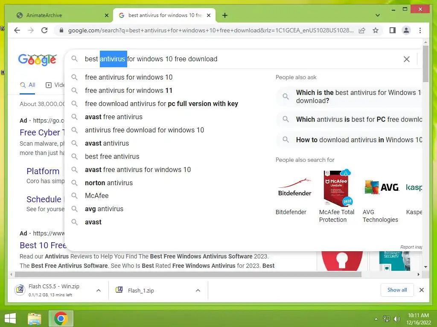Choose the avast antivirus suggestion
The height and width of the screenshot is (327, 437).
107,143
